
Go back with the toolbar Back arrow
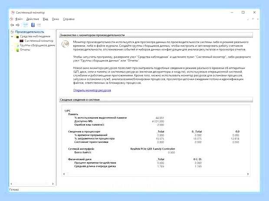(12, 25)
